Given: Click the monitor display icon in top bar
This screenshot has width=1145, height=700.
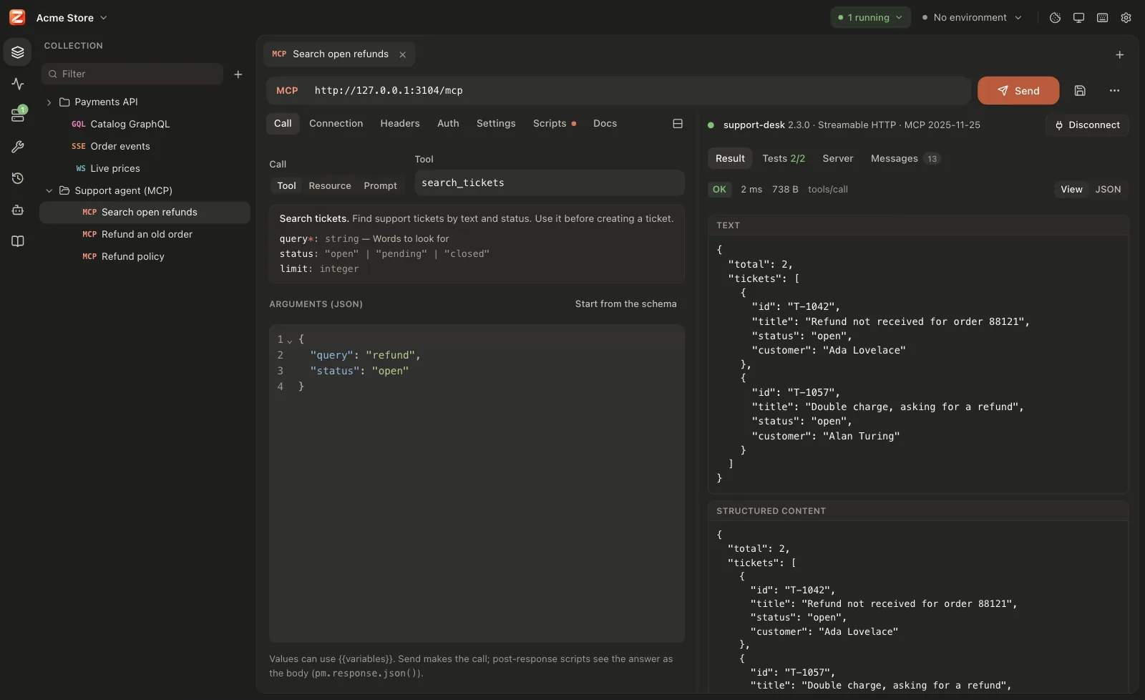Looking at the screenshot, I should click(1078, 18).
